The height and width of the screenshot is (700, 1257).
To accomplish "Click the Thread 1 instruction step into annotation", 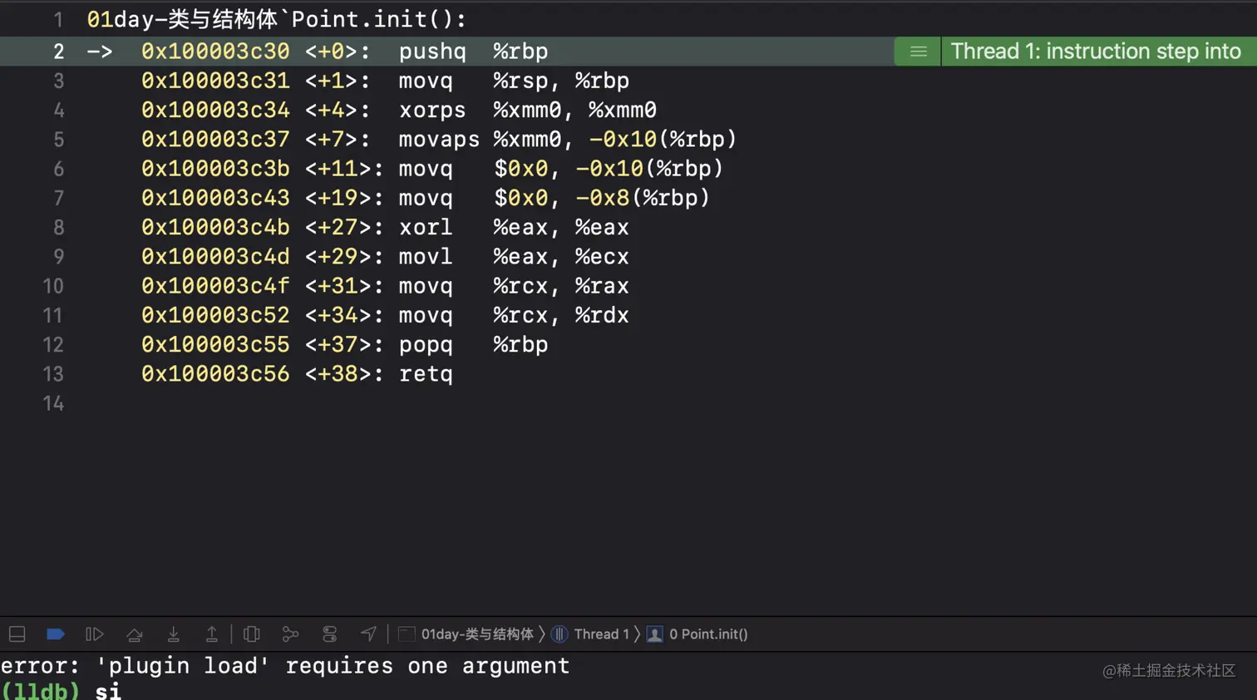I will [1096, 52].
